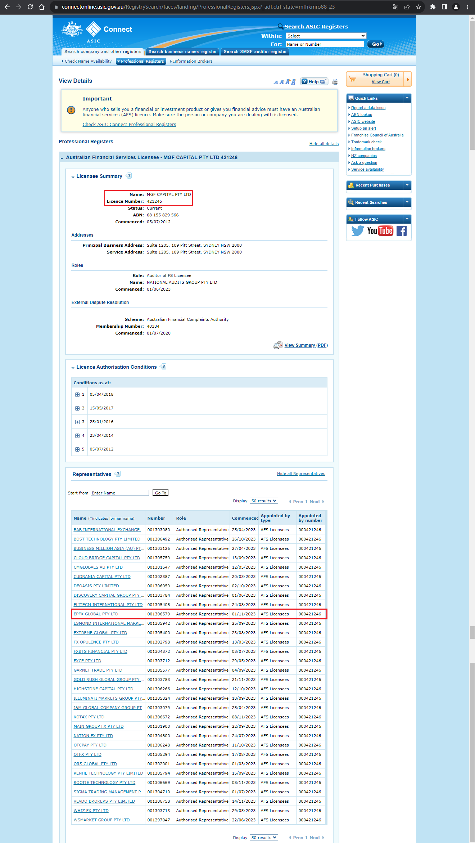This screenshot has height=843, width=475.
Task: Expand the Recent Purchases panel
Action: 407,185
